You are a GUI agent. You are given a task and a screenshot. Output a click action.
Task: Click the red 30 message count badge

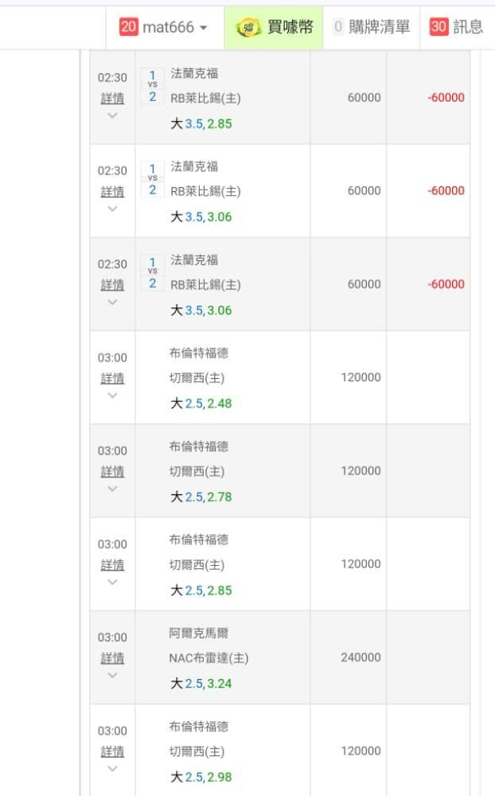pos(438,26)
